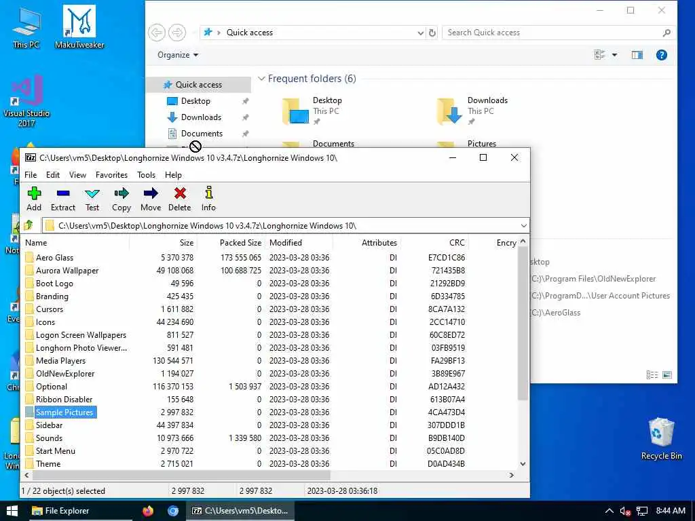Expand File Explorer address bar history dropdown
This screenshot has height=521, width=695.
pos(420,33)
